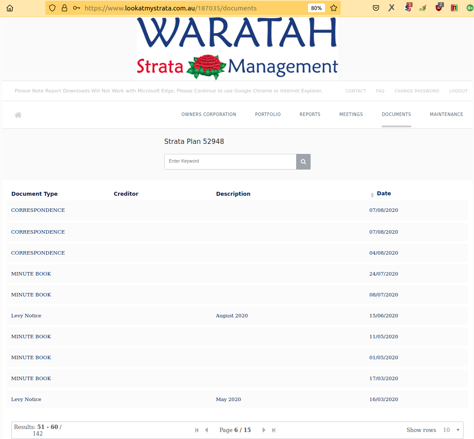Click the Strata Plan 52948 heading
Image resolution: width=474 pixels, height=439 pixels.
[x=194, y=142]
